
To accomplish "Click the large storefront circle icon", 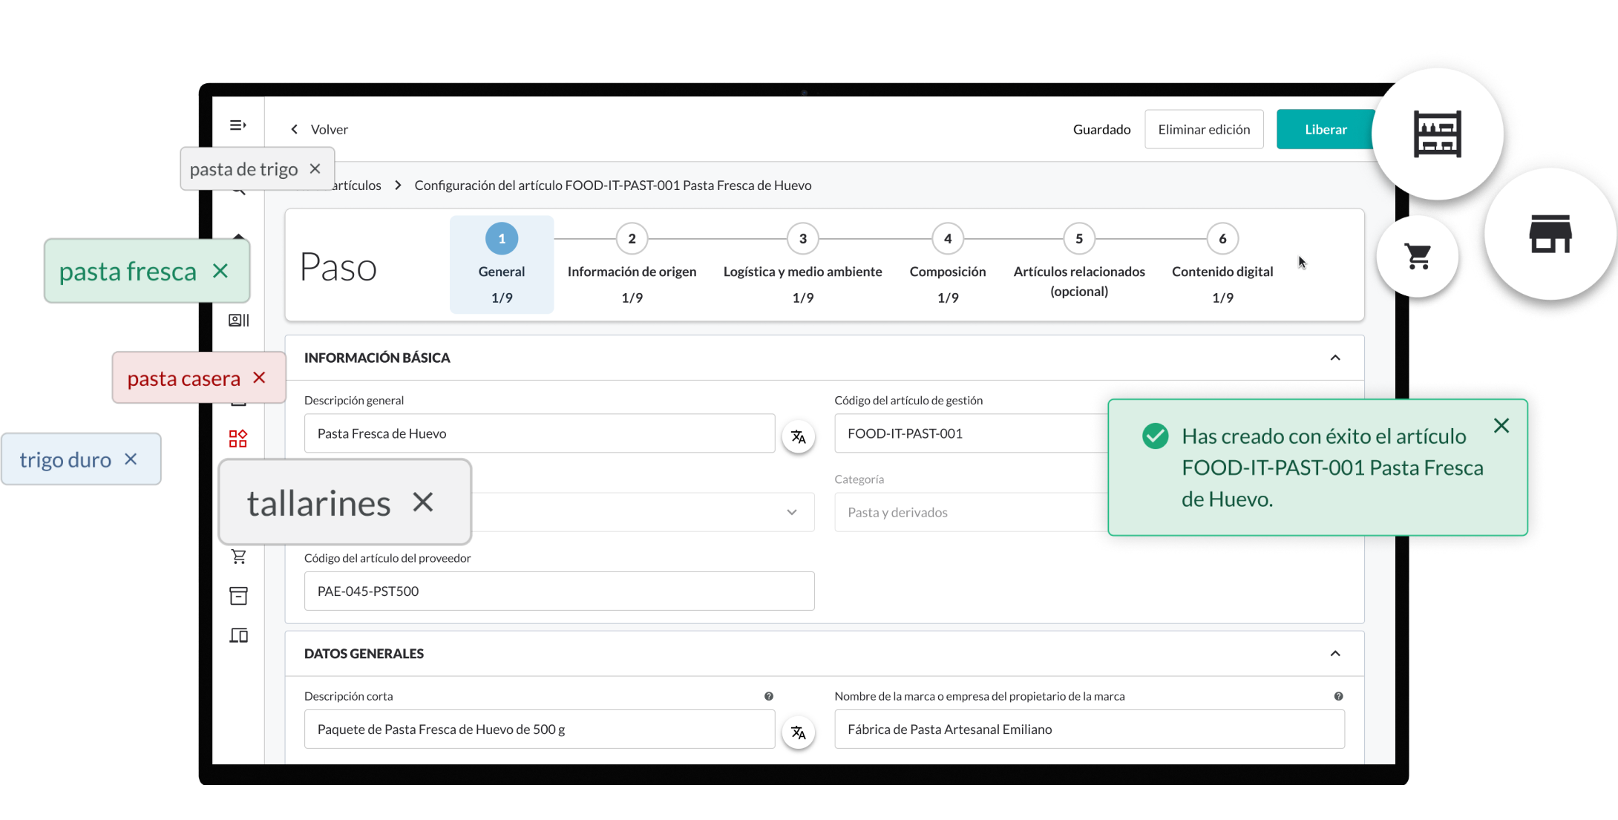I will (1550, 234).
